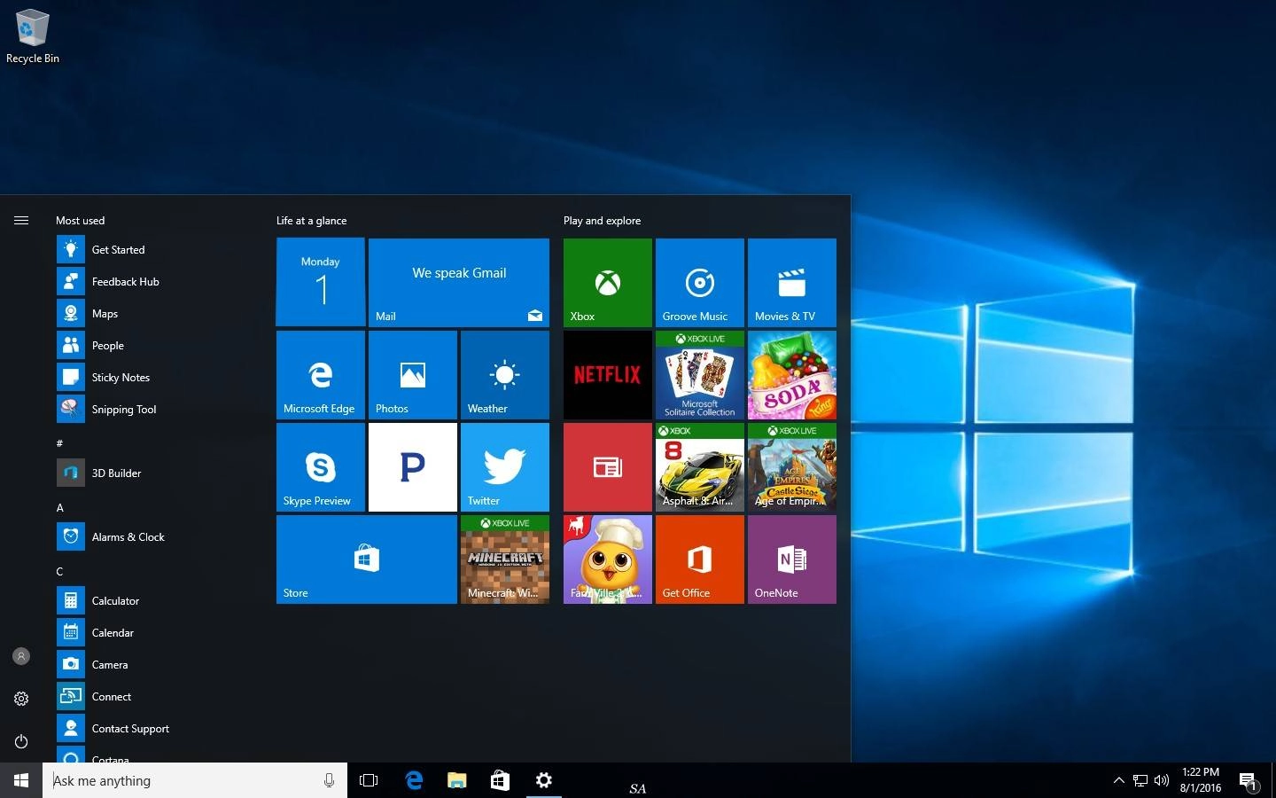
Task: Click the letter C group header
Action: coord(60,572)
